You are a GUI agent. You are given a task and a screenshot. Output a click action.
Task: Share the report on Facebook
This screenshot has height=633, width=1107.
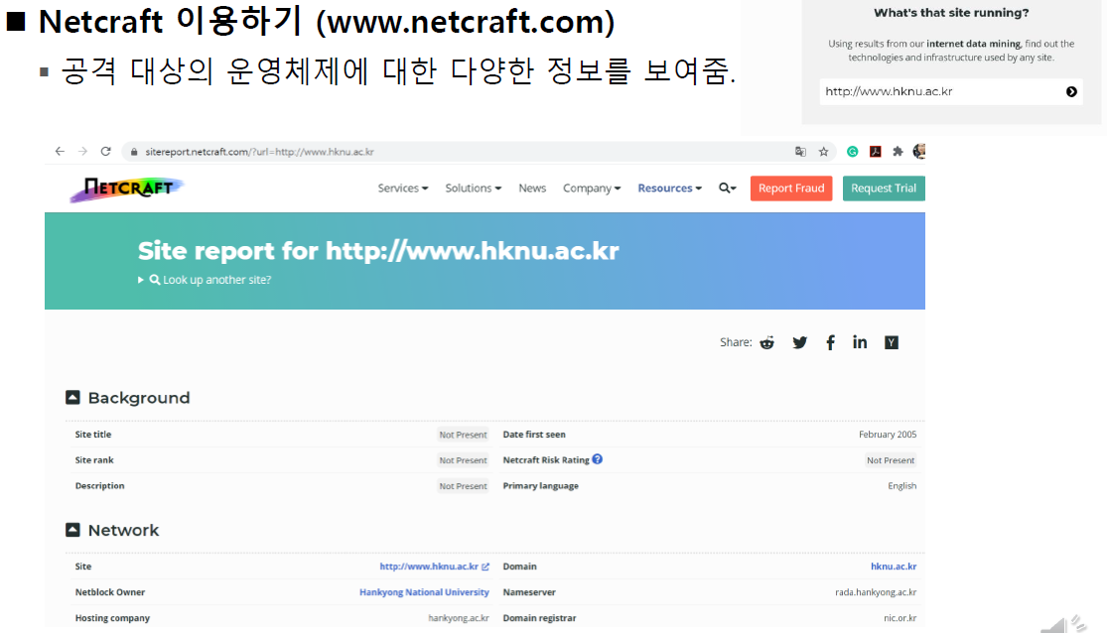(x=830, y=342)
